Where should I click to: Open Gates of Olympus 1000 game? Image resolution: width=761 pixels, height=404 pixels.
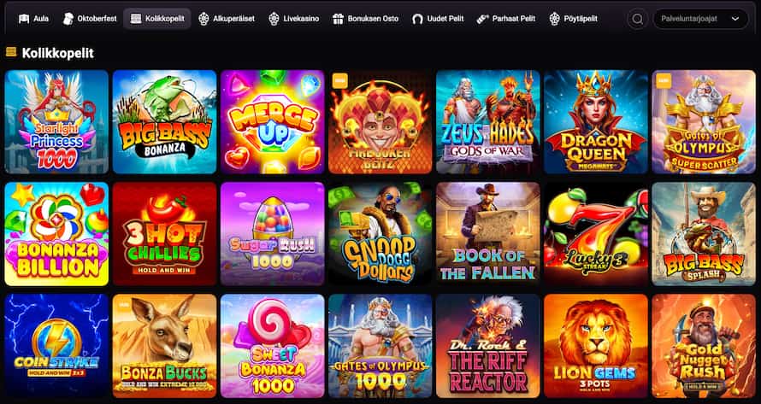click(380, 346)
